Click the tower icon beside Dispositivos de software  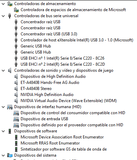10,131
